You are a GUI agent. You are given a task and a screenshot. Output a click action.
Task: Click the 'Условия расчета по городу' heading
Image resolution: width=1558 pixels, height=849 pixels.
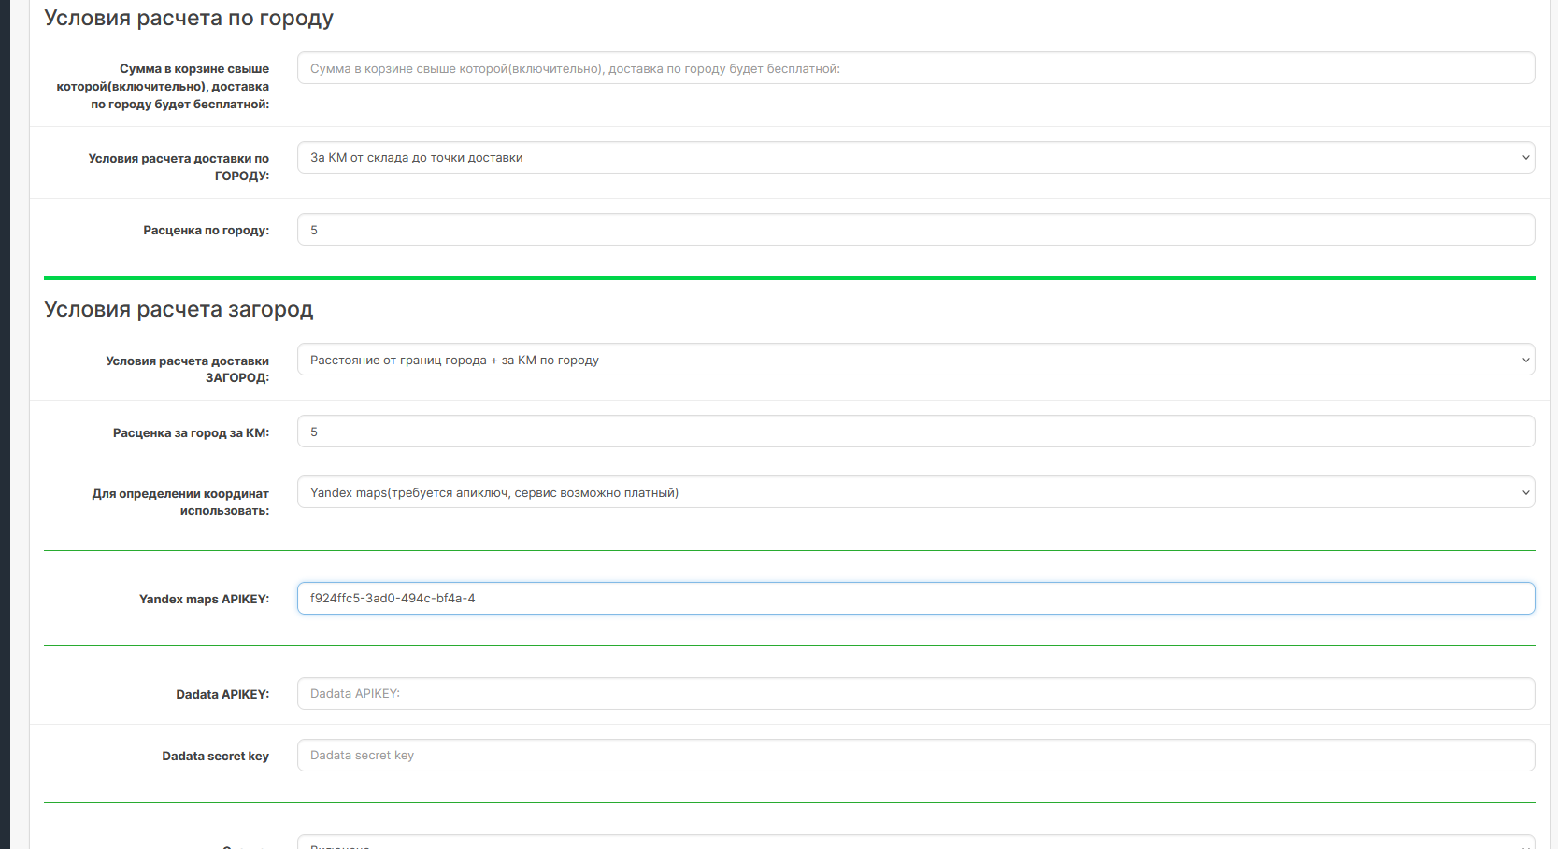click(x=189, y=19)
